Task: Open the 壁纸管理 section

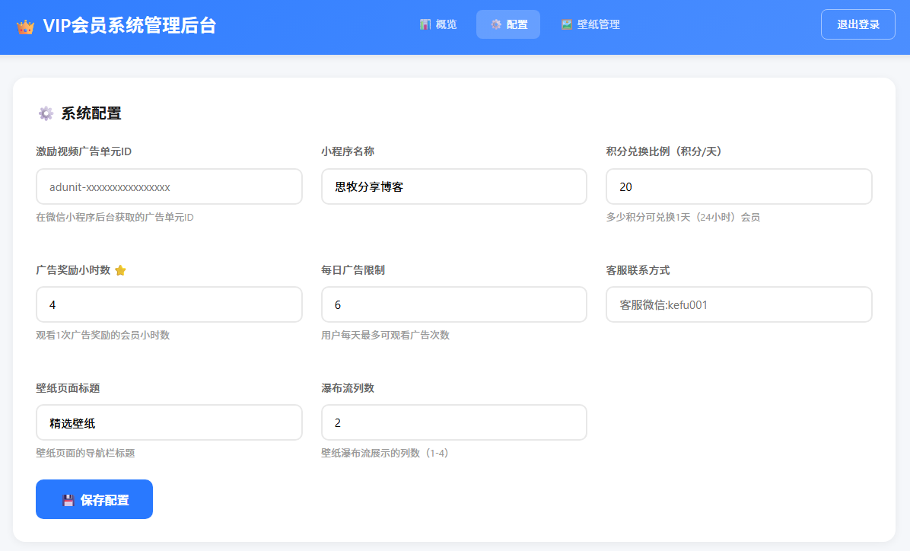Action: 592,24
